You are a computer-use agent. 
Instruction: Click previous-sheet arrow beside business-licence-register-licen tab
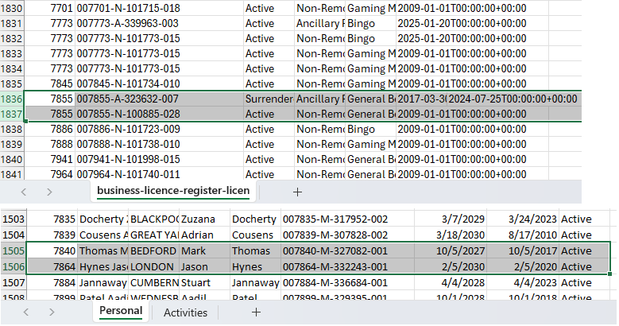(24, 192)
